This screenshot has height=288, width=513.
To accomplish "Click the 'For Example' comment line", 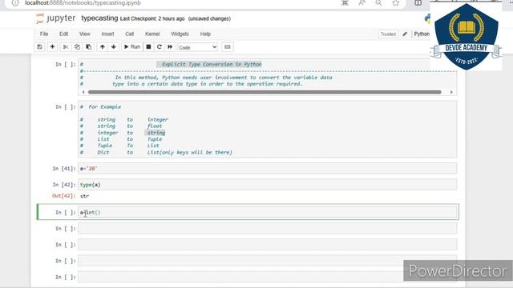I will [101, 106].
